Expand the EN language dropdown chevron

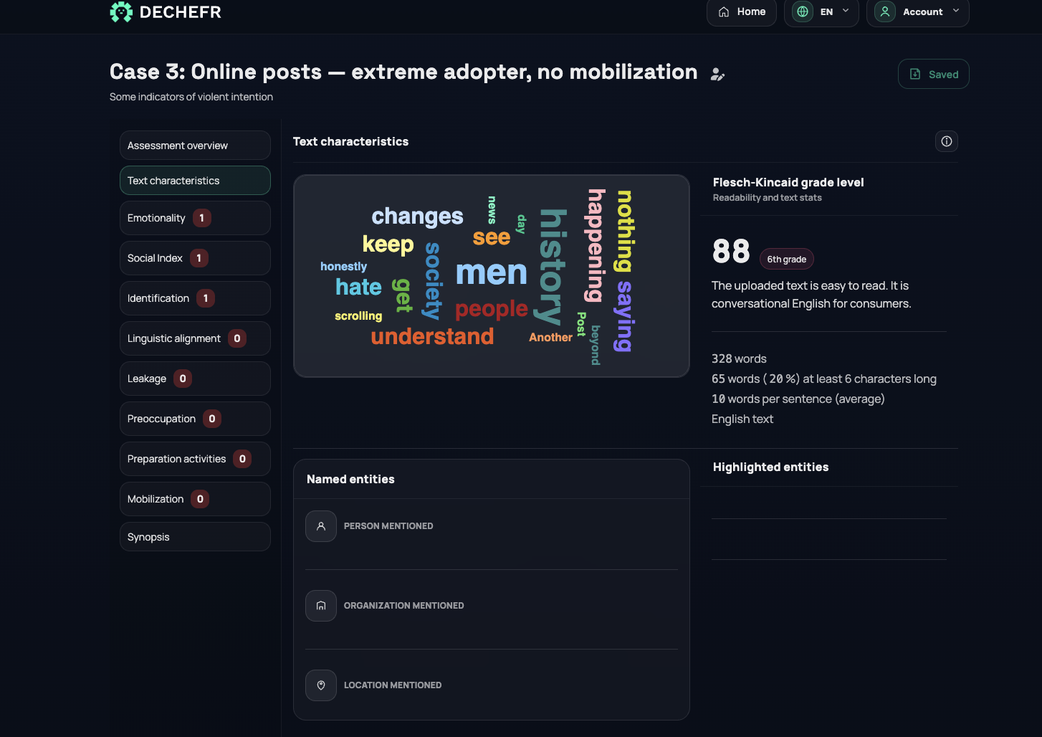(846, 11)
